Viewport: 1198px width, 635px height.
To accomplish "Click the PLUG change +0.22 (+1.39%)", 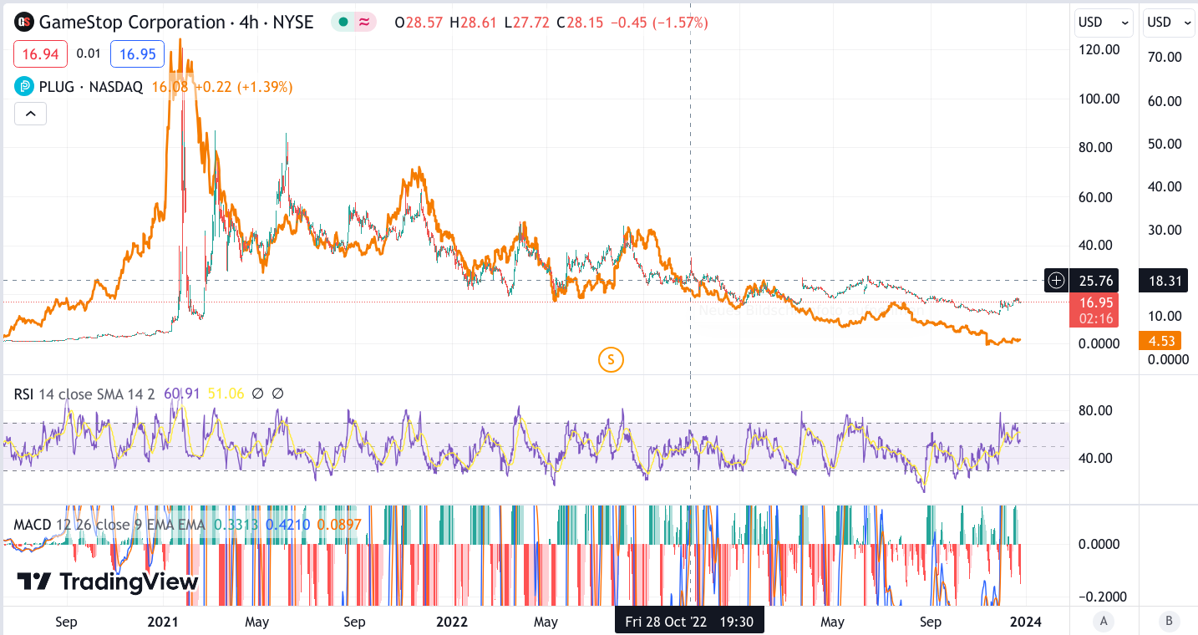I will pos(242,86).
